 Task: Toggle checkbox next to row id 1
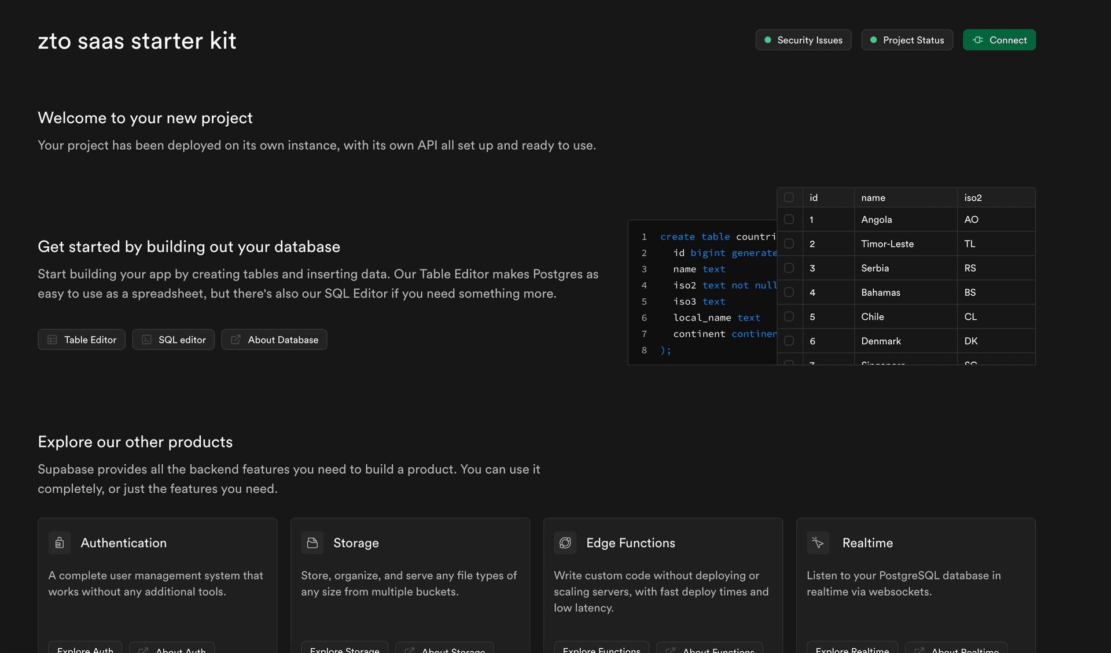pos(789,219)
